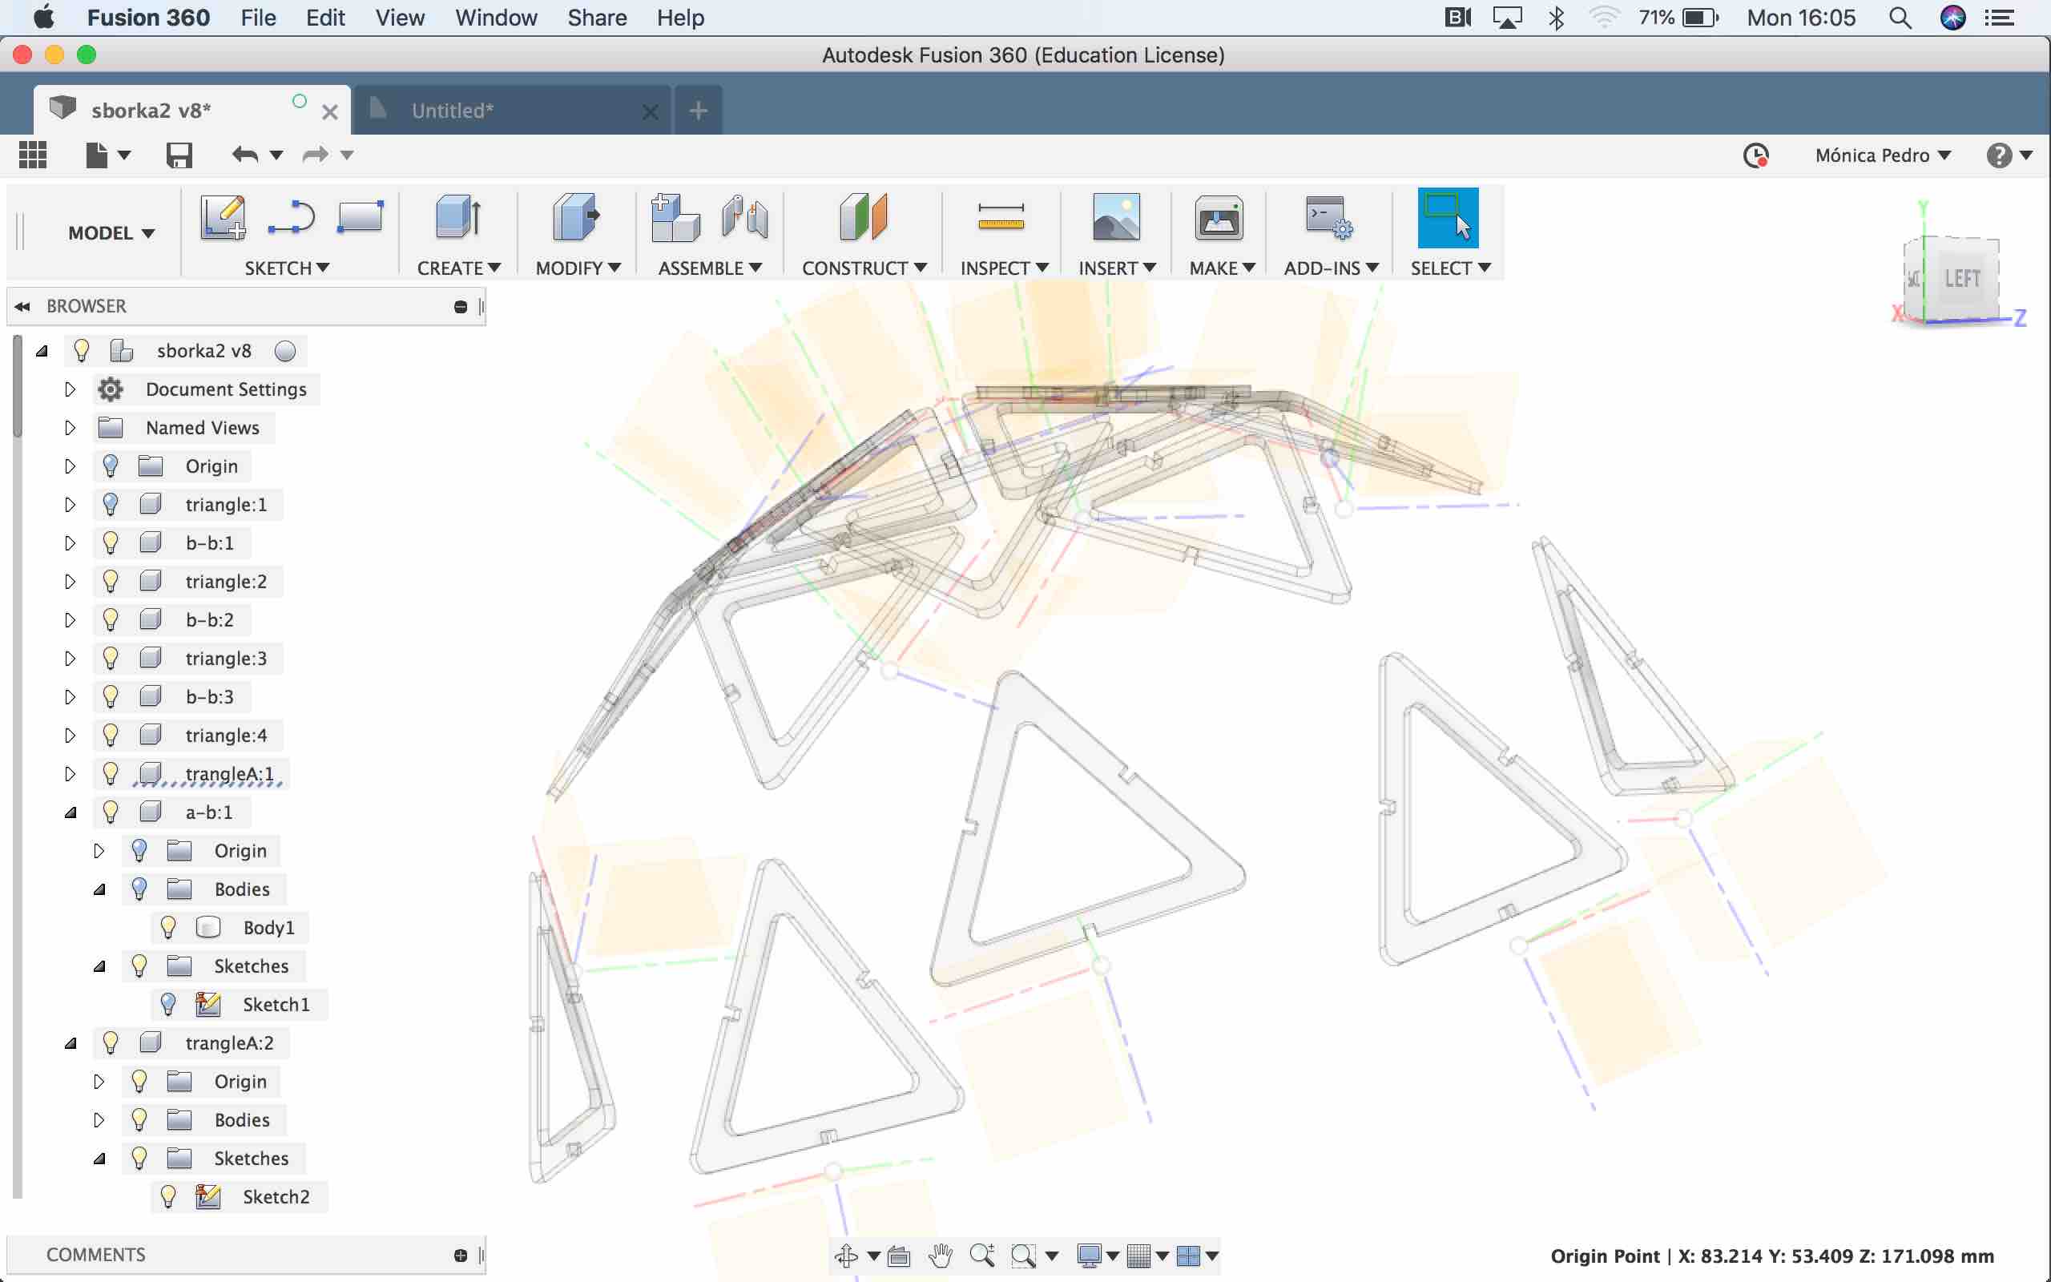Click the Grid and Snaps icon
2051x1282 pixels.
click(x=1139, y=1256)
